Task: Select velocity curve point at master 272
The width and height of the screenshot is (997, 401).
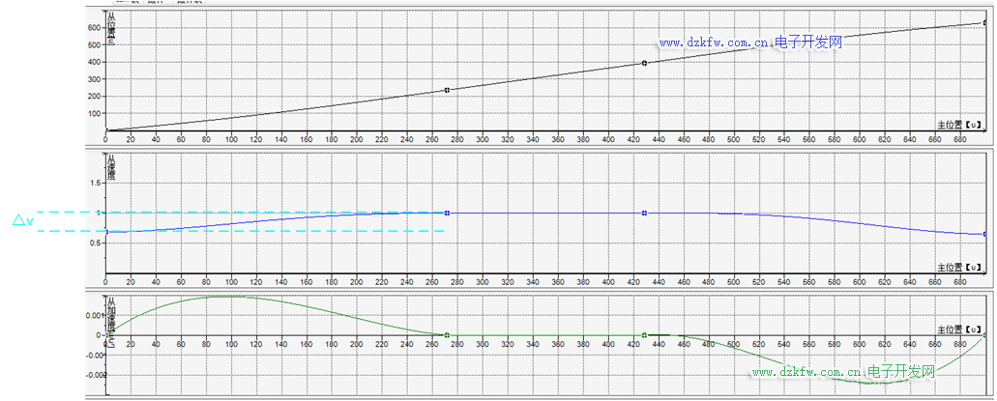Action: 447,213
